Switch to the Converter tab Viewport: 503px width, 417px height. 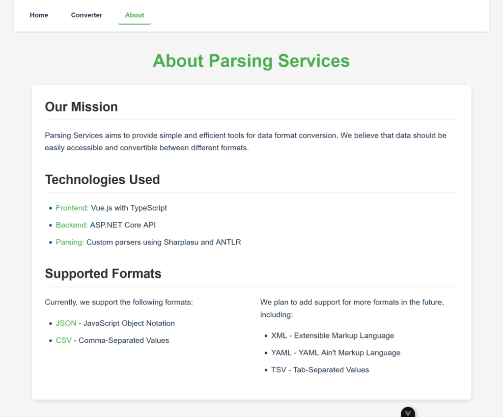86,15
